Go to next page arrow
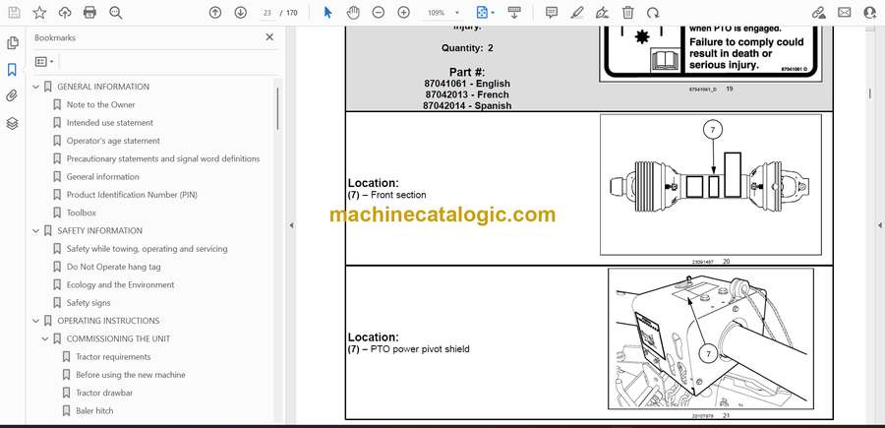 tap(241, 13)
